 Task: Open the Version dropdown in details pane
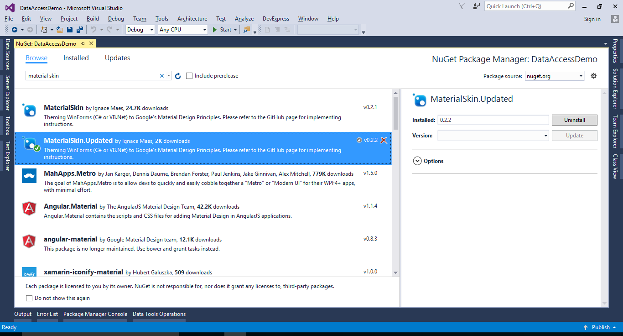[x=493, y=136]
